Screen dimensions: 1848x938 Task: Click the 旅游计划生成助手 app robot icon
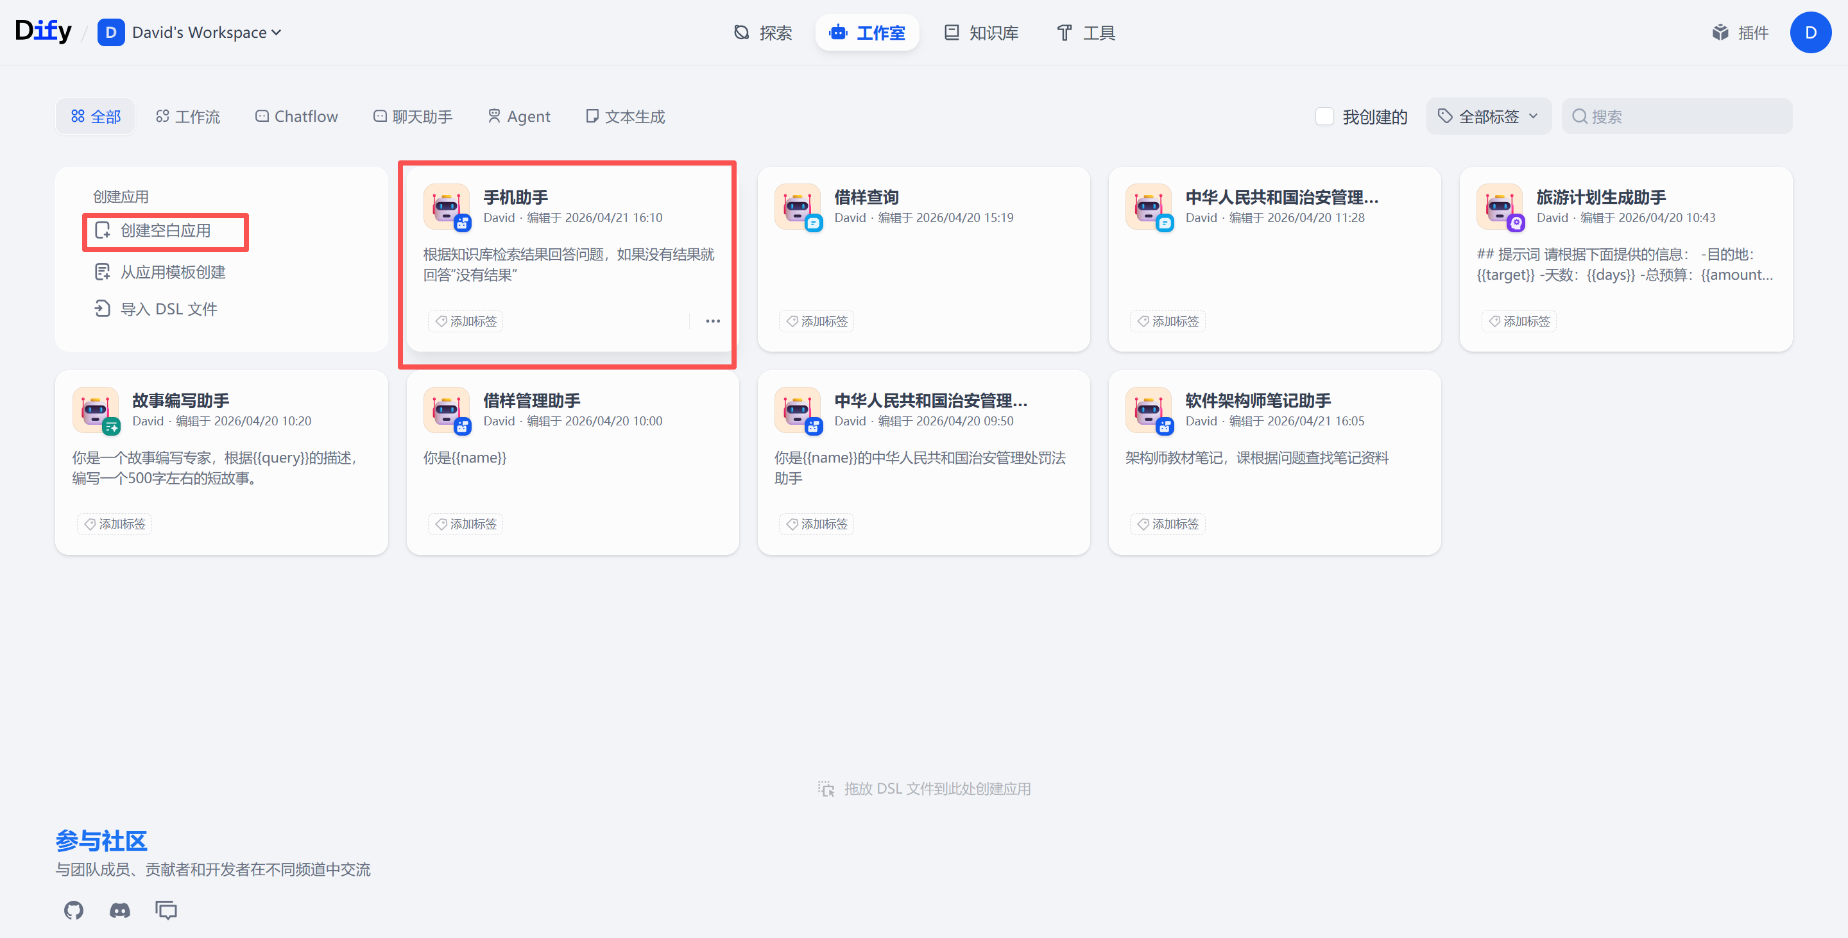point(1500,207)
